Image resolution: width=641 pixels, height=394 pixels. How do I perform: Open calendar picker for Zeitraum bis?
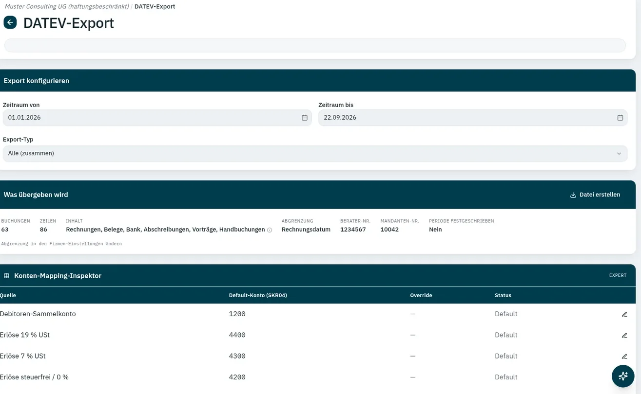pos(620,118)
